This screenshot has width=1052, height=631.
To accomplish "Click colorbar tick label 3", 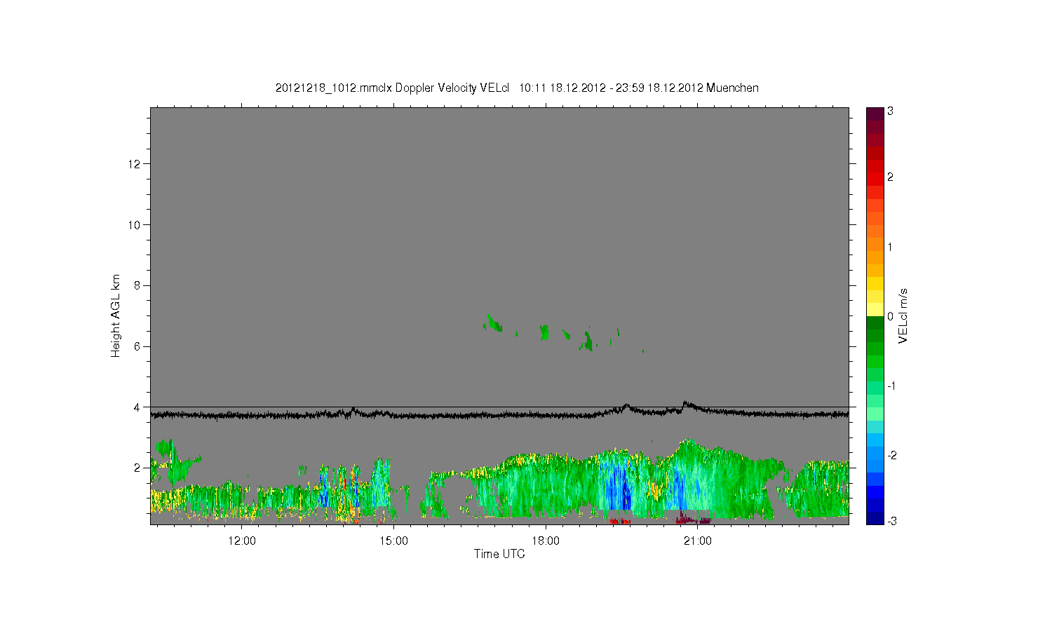I will pos(890,111).
